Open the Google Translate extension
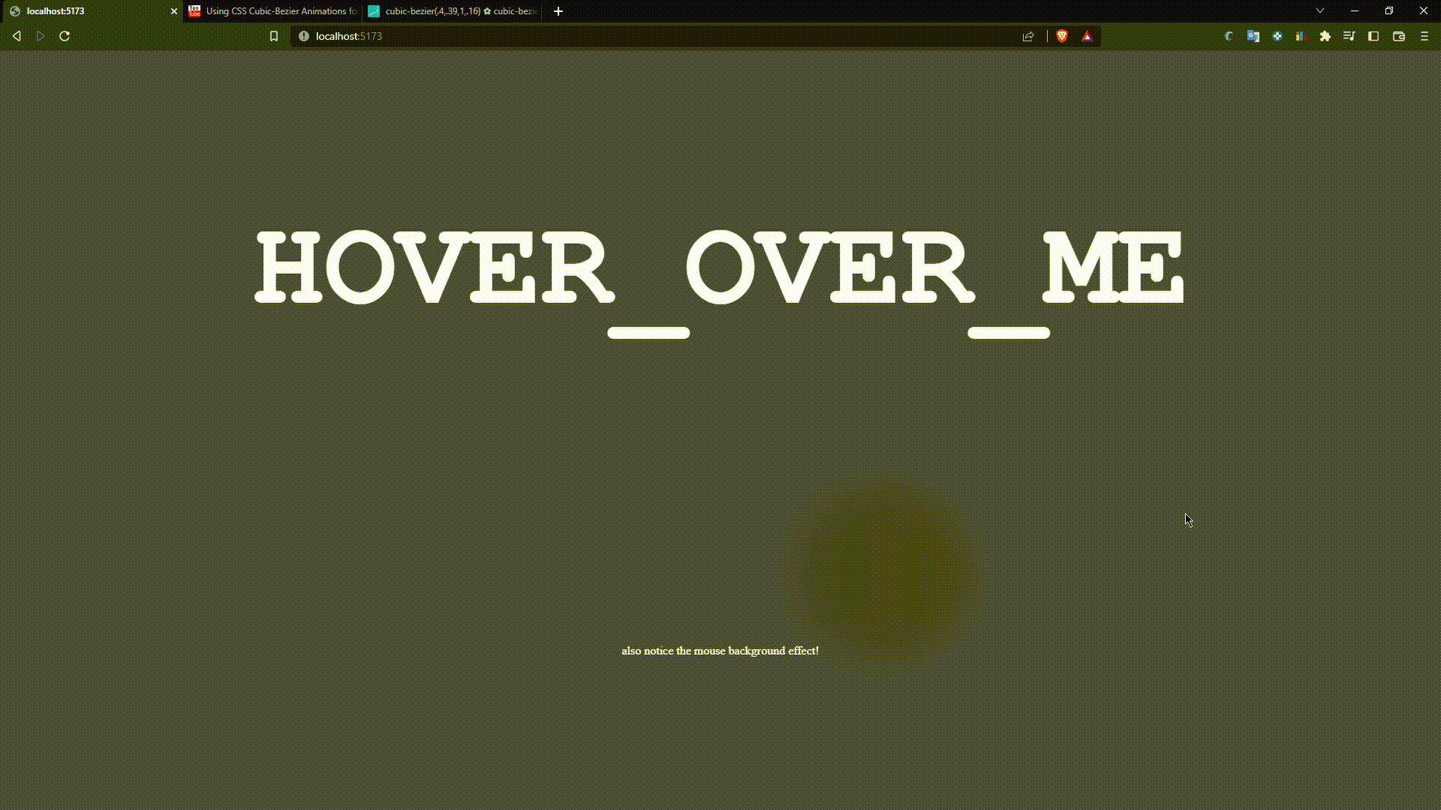 [x=1253, y=36]
